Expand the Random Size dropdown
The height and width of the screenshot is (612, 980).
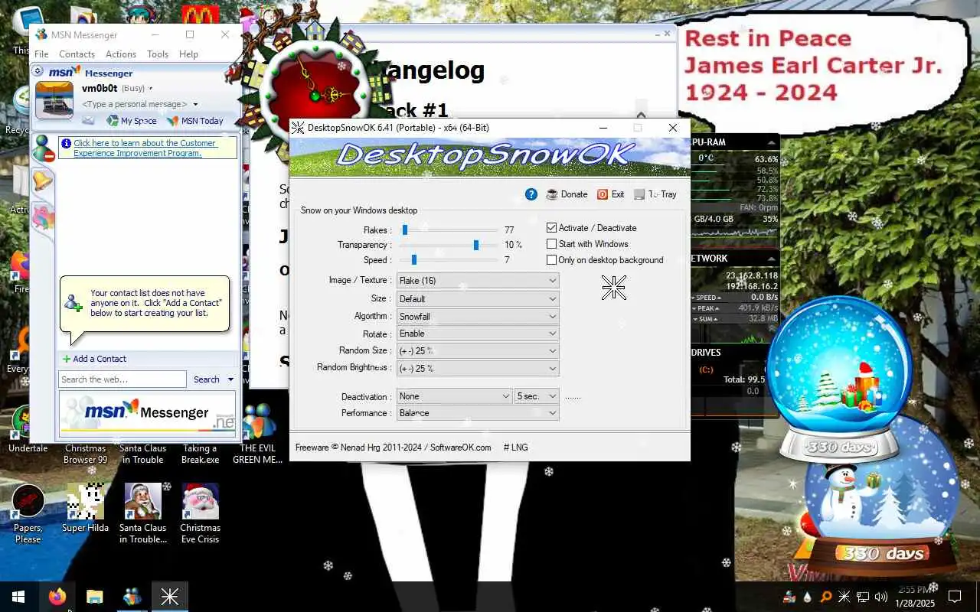pyautogui.click(x=478, y=351)
